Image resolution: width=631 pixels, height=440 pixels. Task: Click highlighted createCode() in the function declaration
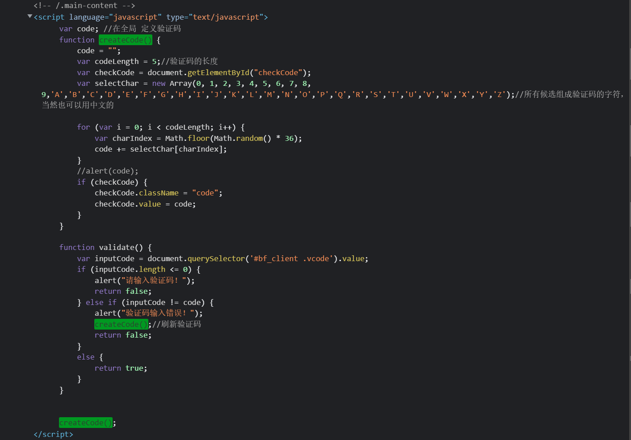tap(125, 40)
